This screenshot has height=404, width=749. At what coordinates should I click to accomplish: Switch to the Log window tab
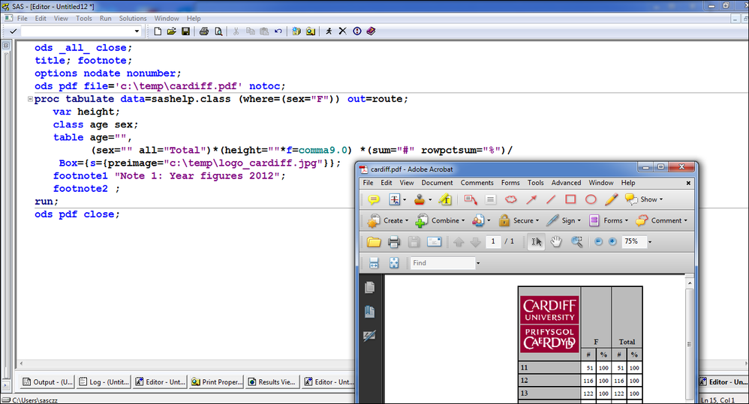point(104,382)
